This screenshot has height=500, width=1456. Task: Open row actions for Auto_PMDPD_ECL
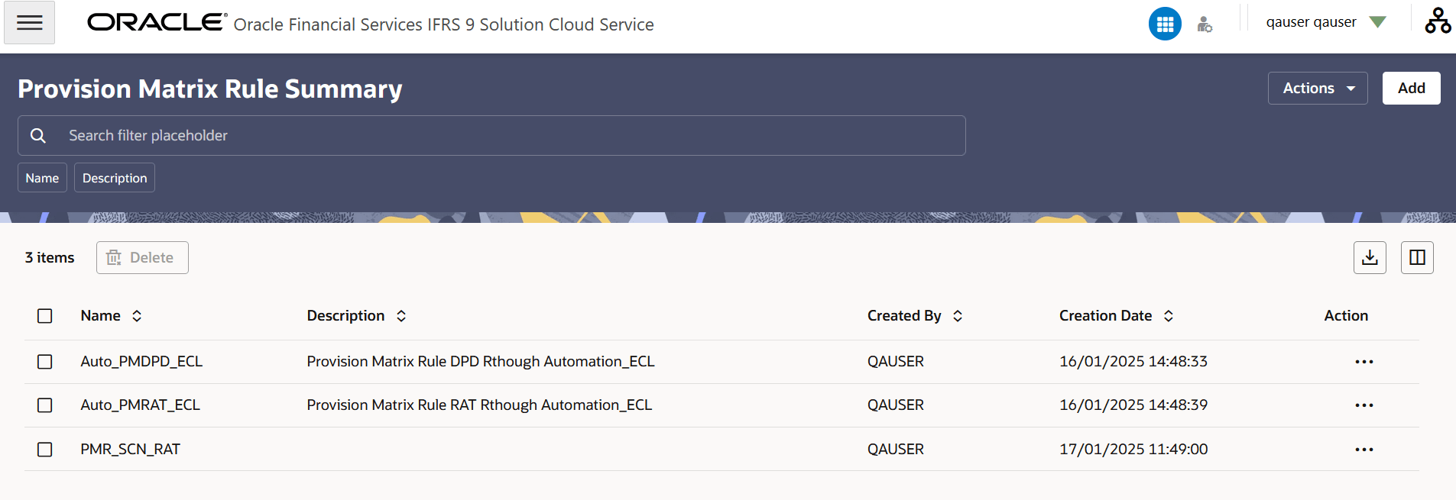pos(1364,362)
